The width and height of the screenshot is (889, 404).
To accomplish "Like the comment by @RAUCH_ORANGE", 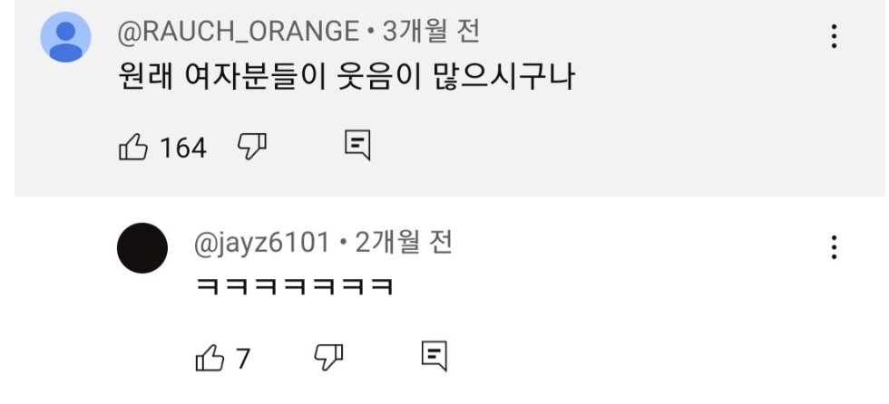I will point(133,148).
